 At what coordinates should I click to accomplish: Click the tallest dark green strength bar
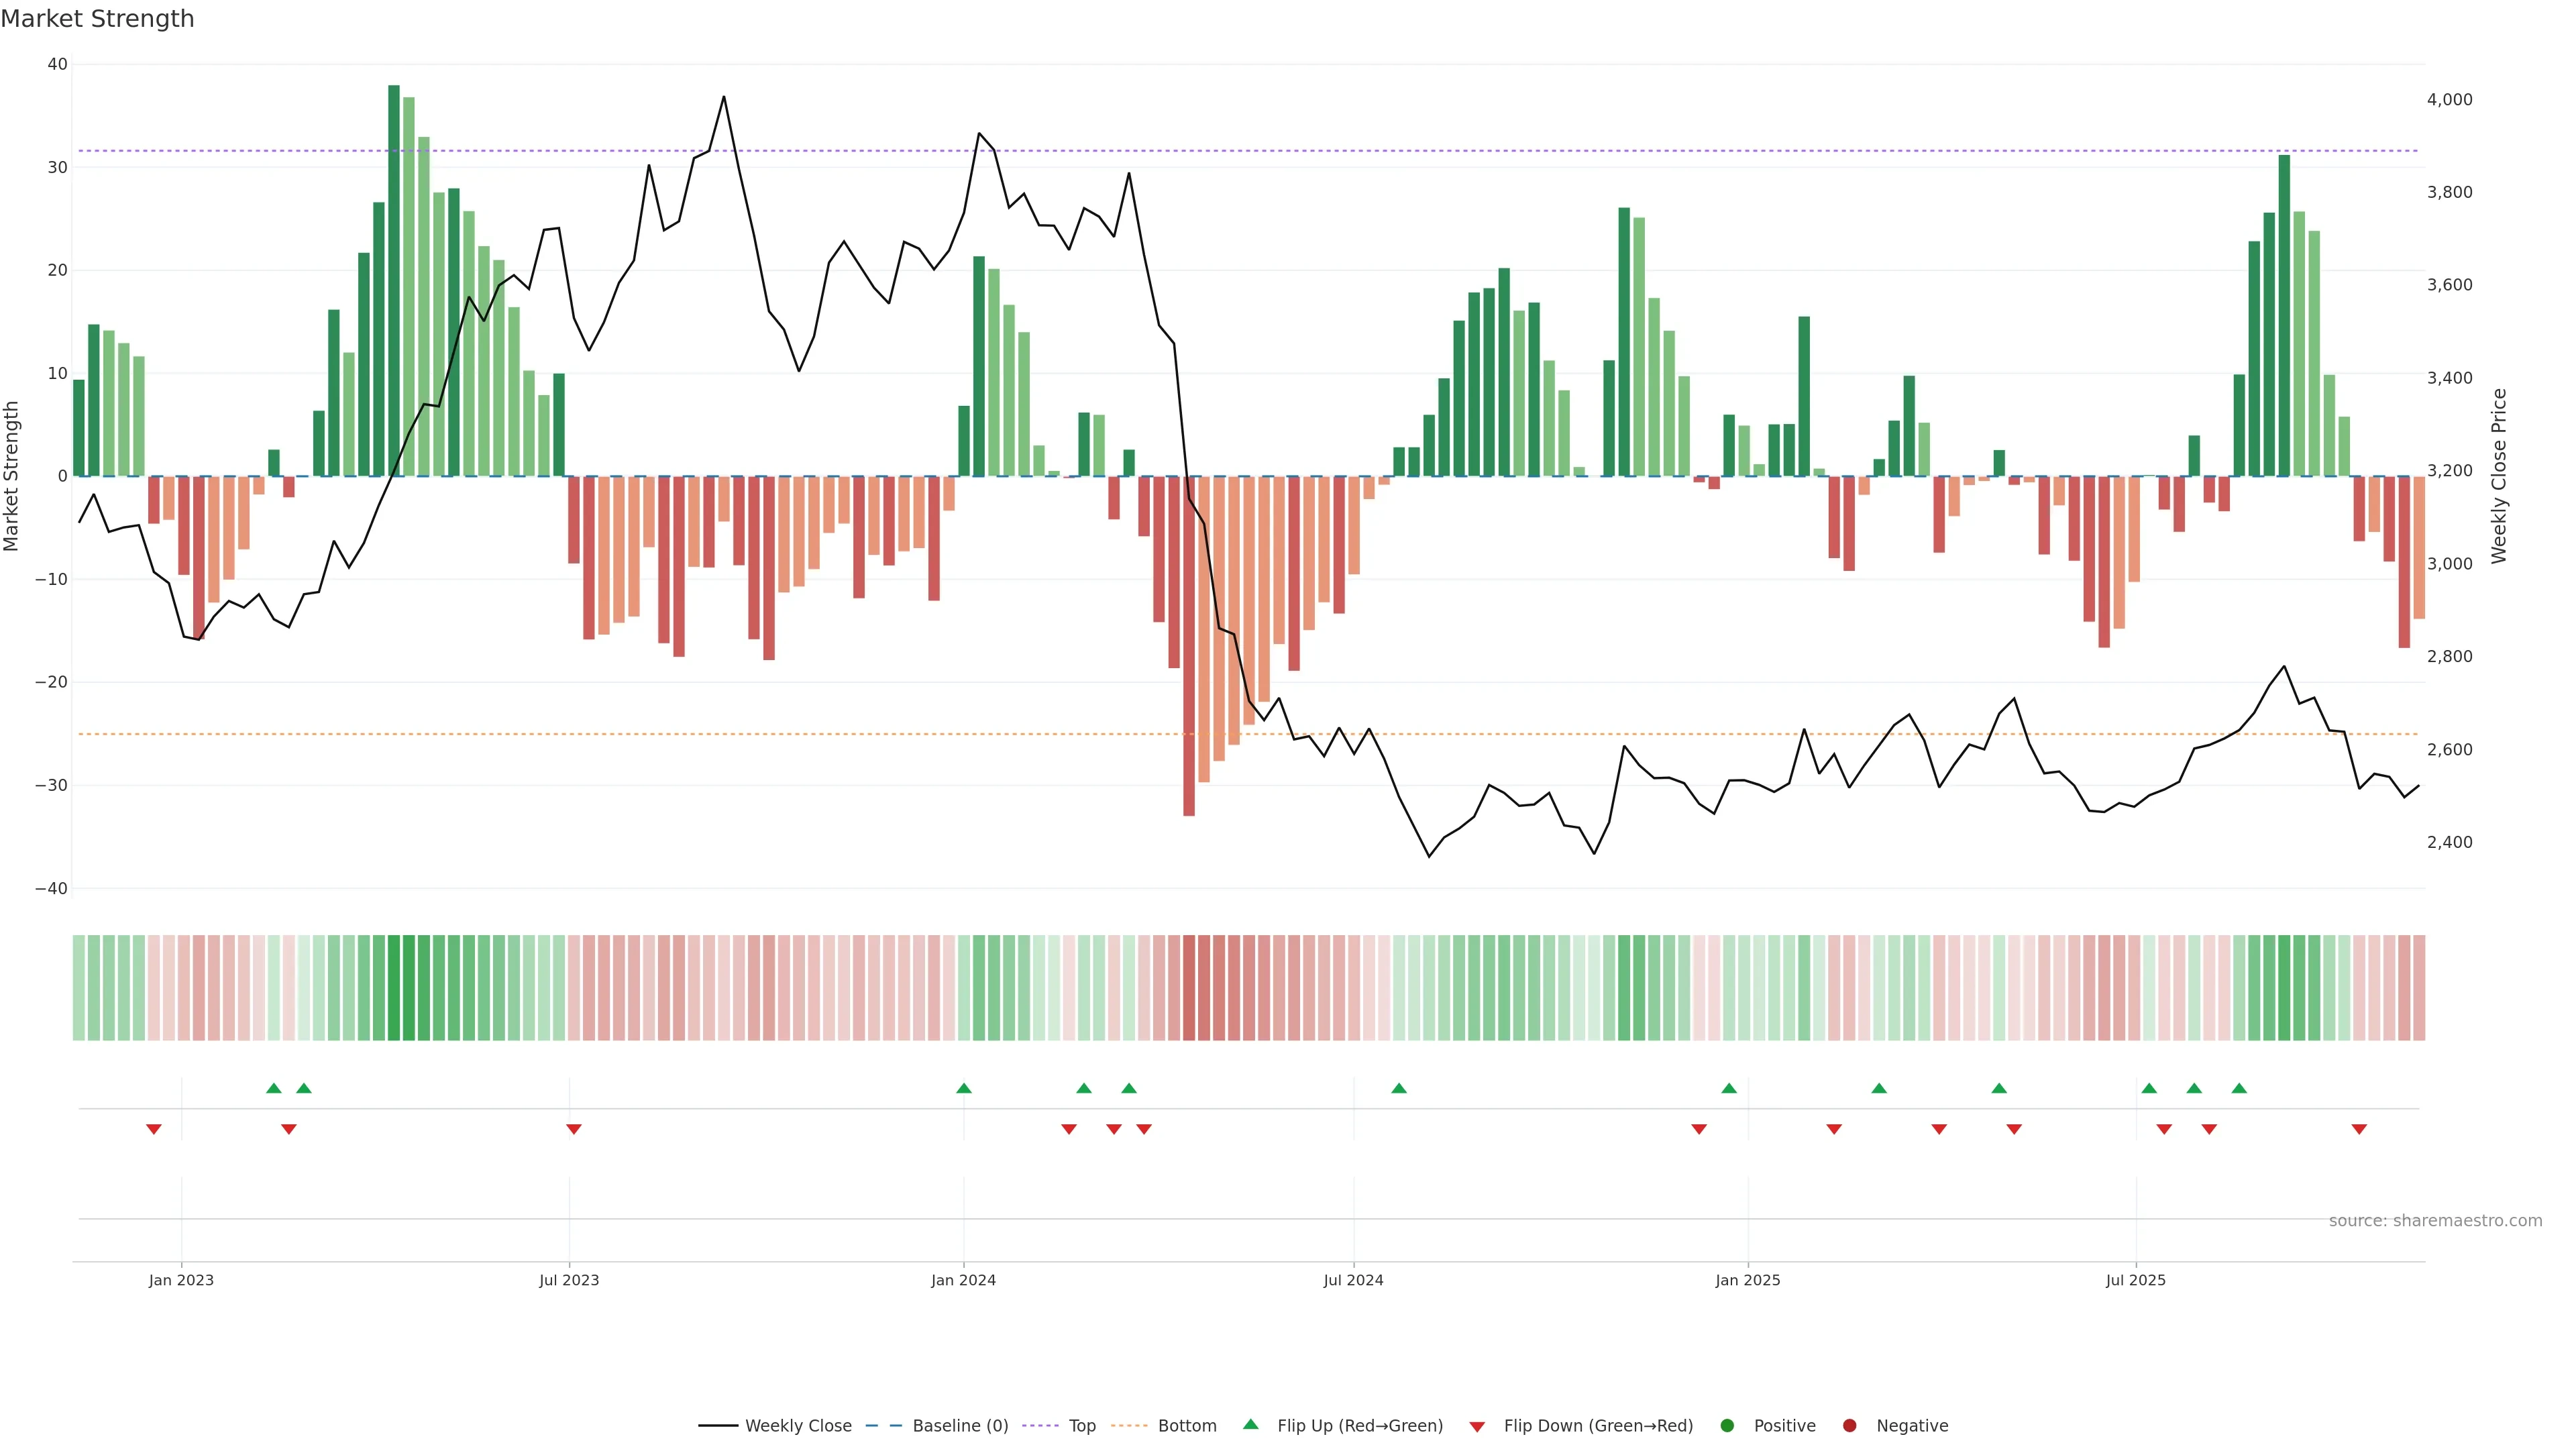point(394,280)
